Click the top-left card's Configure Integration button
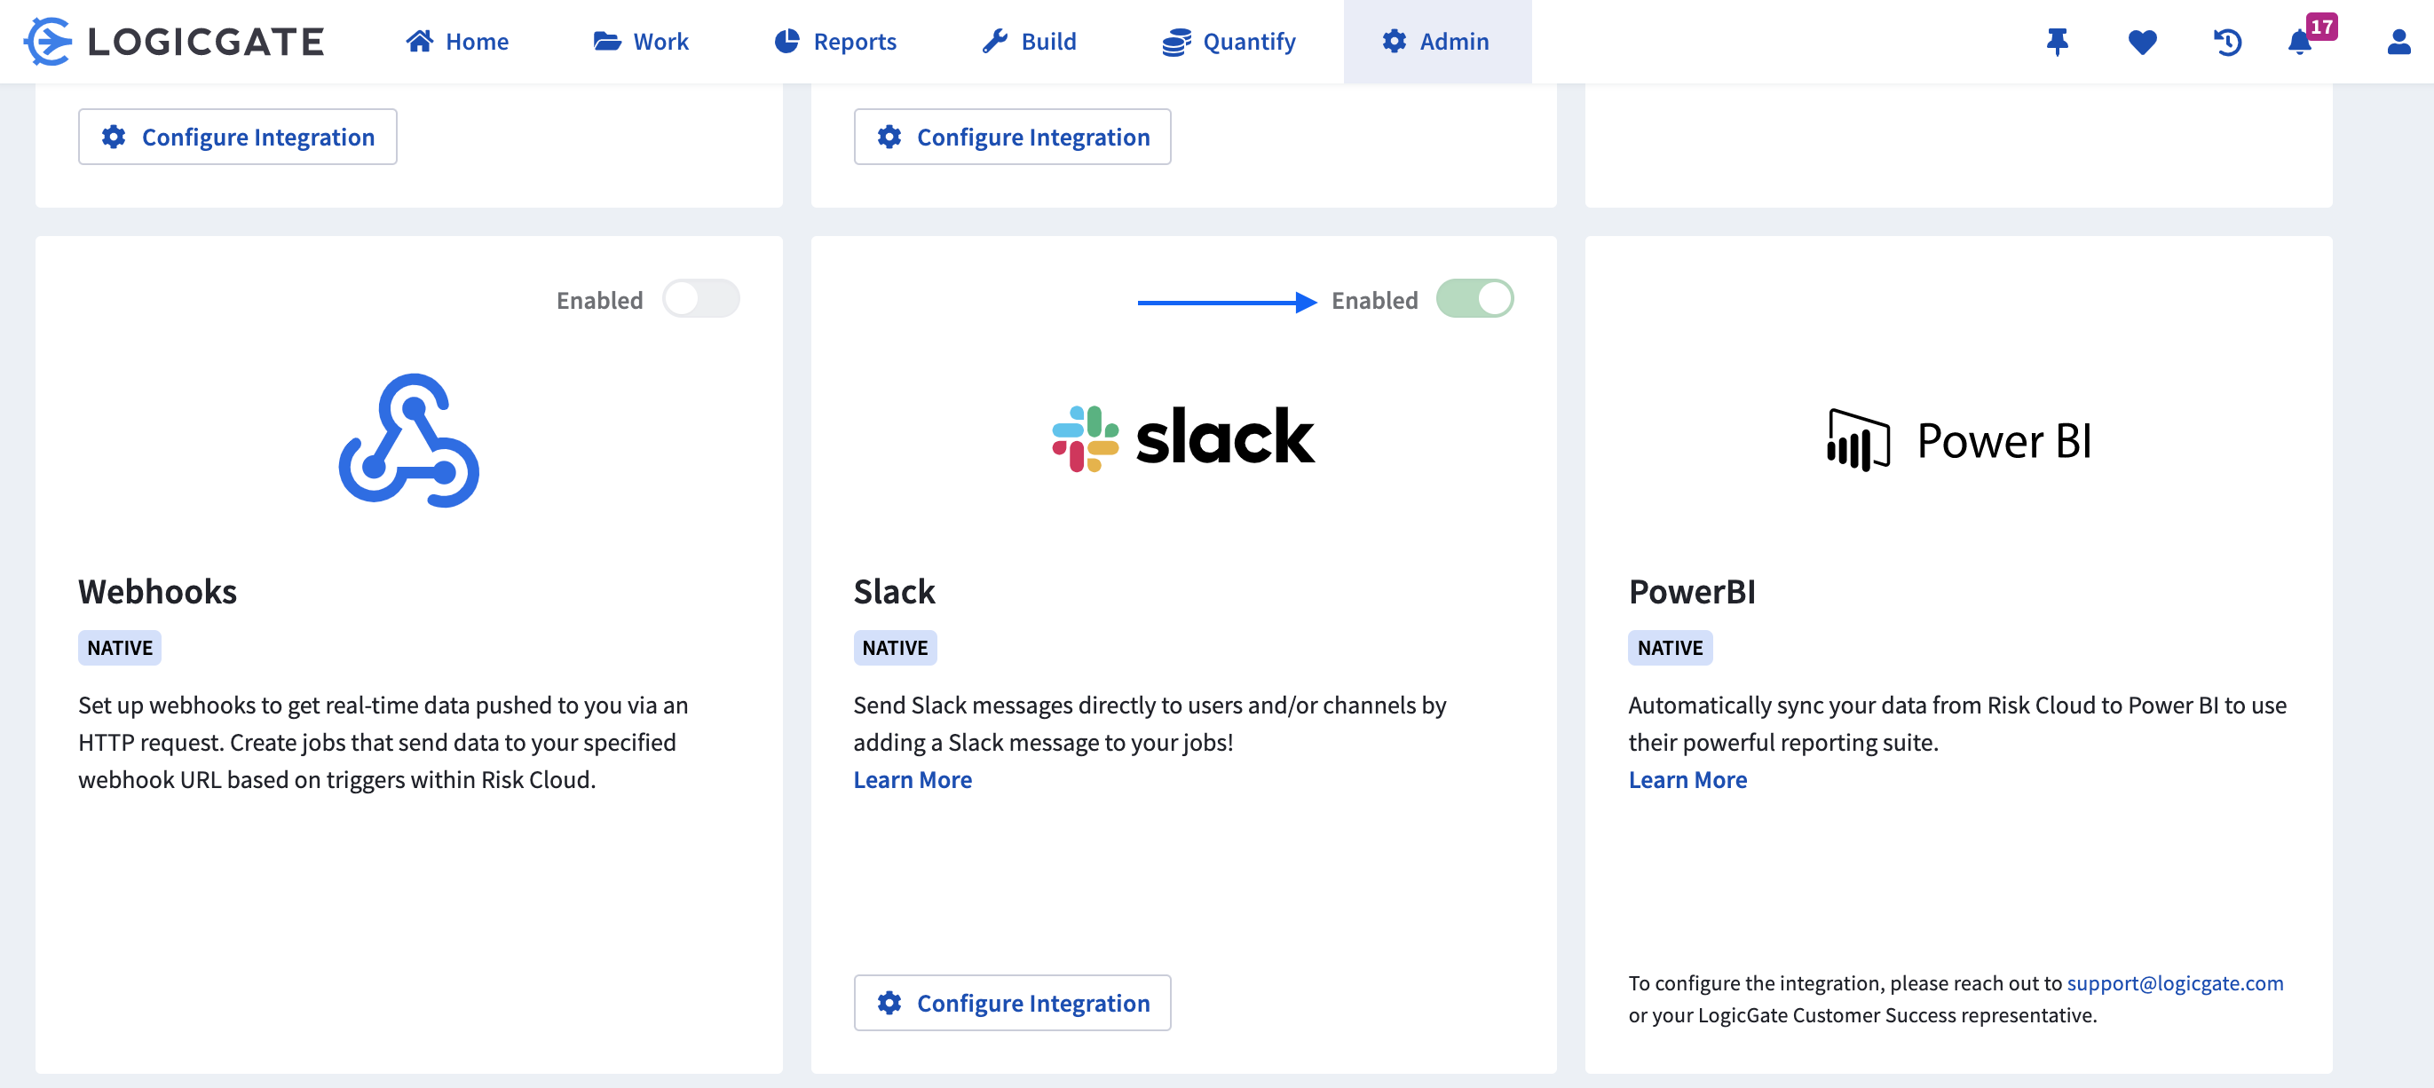The height and width of the screenshot is (1088, 2434). [x=237, y=137]
